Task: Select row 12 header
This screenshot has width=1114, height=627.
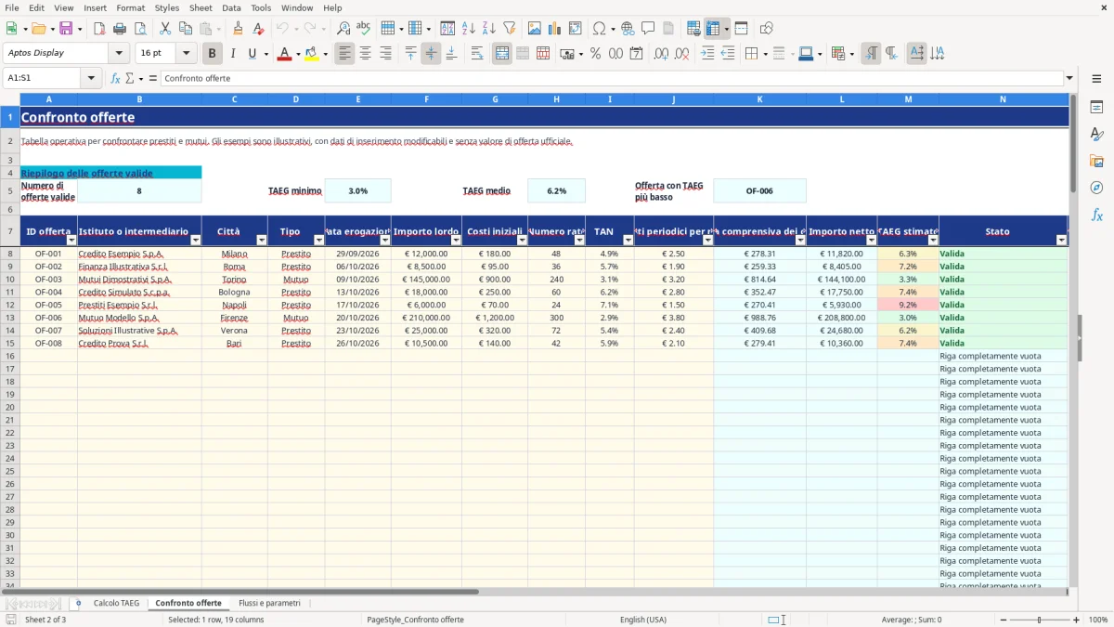Action: [x=10, y=305]
